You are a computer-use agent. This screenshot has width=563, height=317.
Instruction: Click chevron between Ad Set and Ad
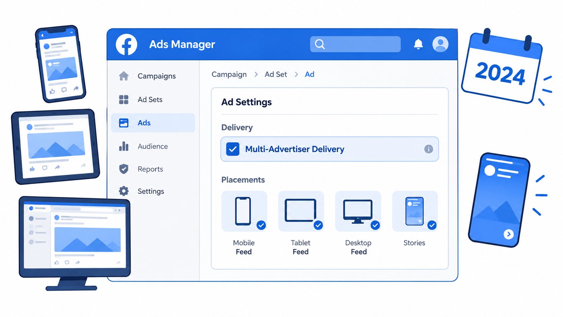pos(296,75)
